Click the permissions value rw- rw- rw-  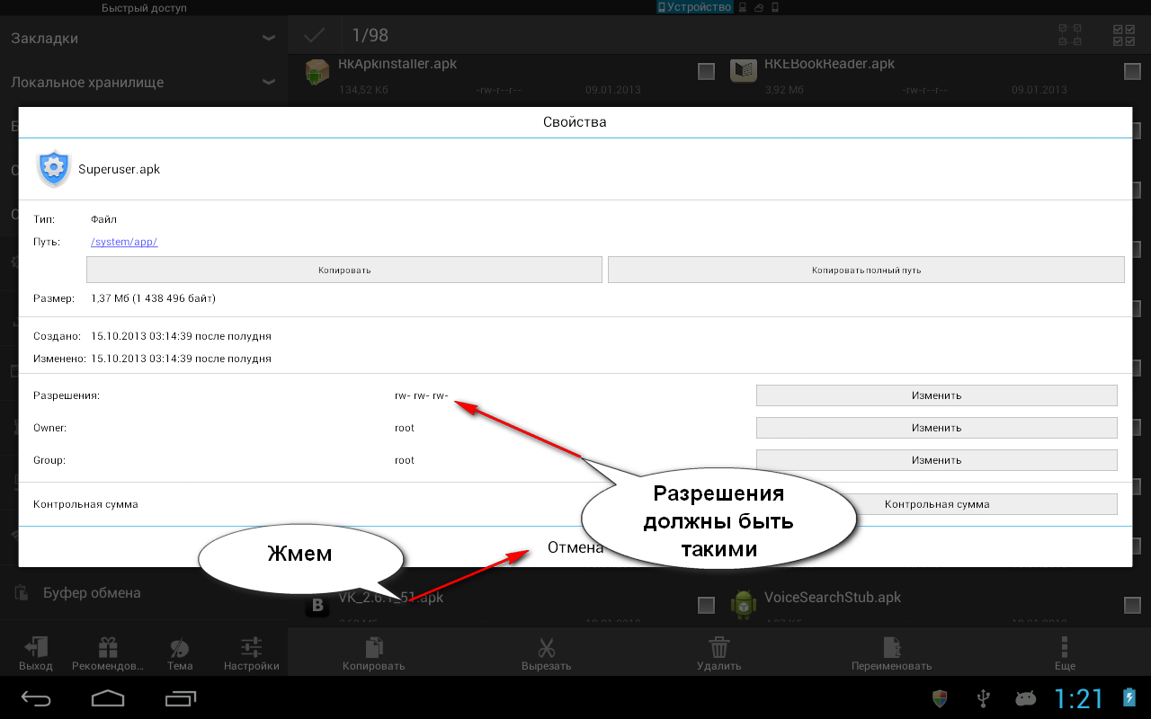[x=421, y=395]
